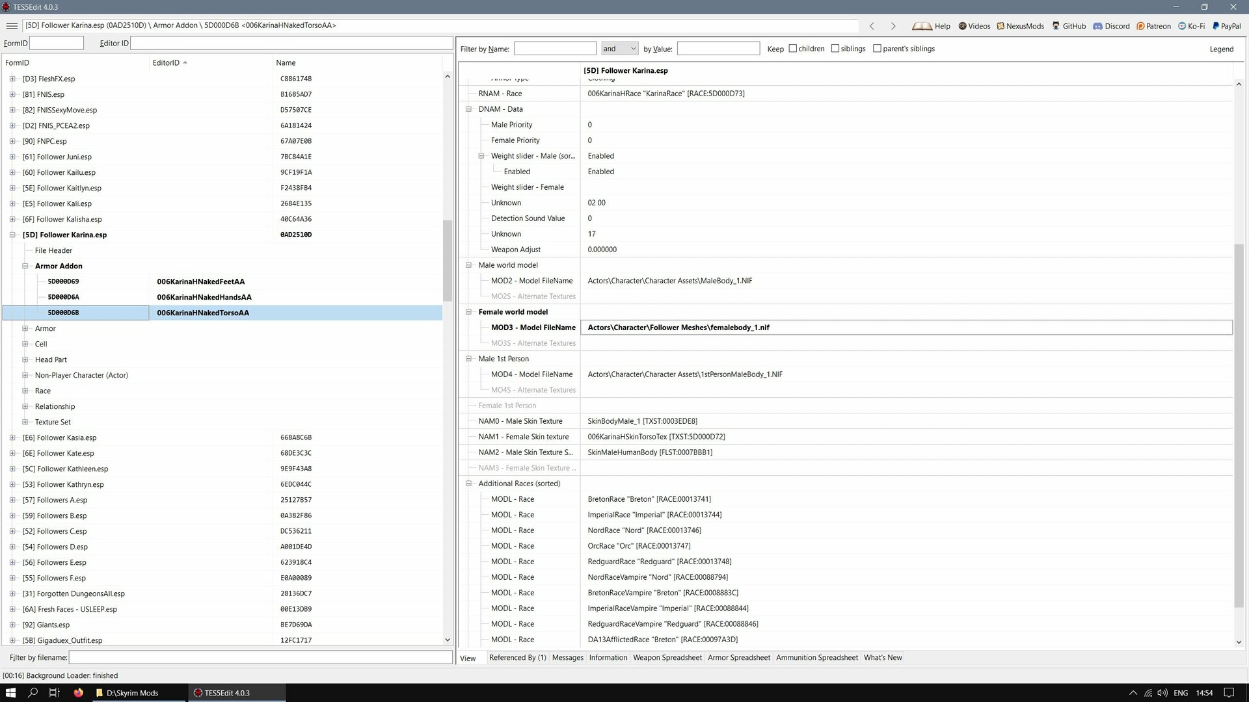This screenshot has height=702, width=1249.
Task: Open the Windows Start menu
Action: [10, 693]
